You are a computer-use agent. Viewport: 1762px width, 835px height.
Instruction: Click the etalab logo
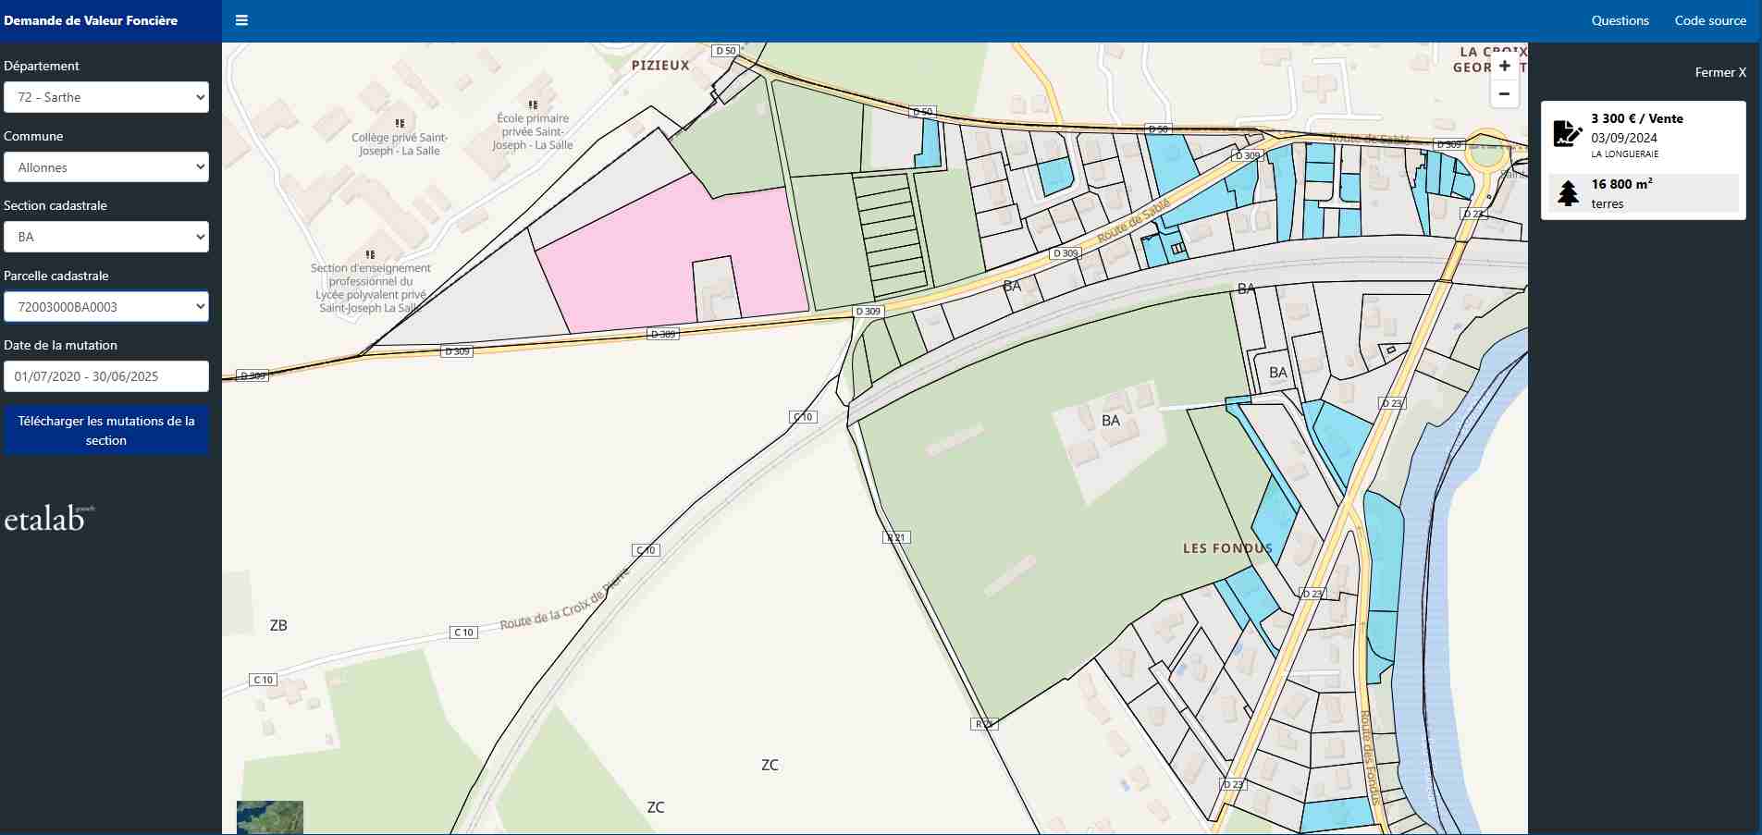48,520
